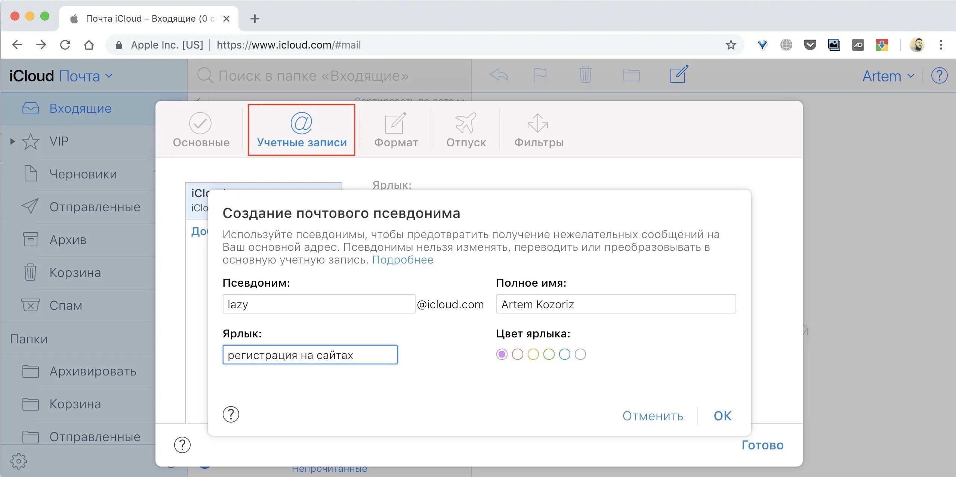
Task: Expand the VIP mailbox disclosure triangle
Action: pyautogui.click(x=12, y=141)
